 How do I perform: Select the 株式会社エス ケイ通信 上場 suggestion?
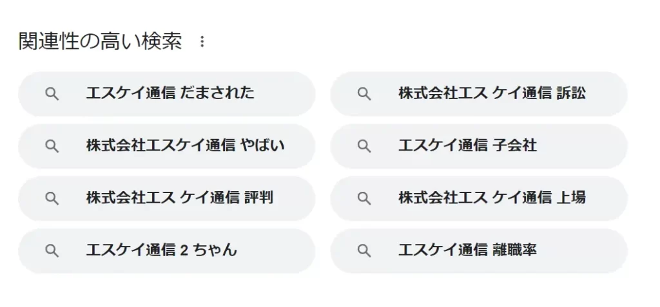[x=491, y=198]
